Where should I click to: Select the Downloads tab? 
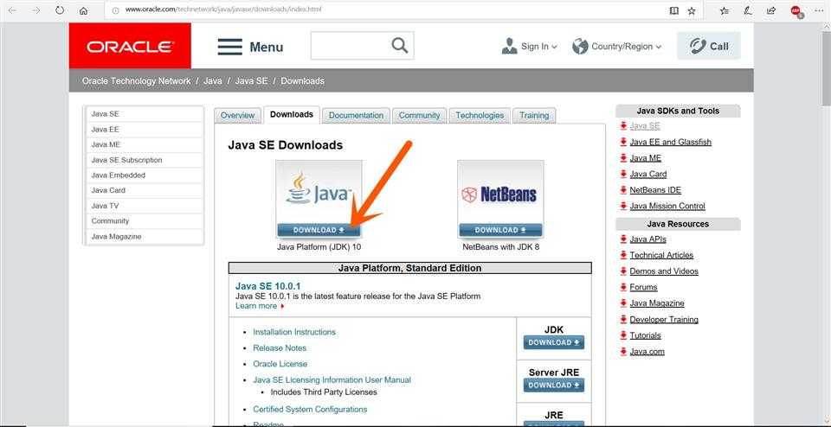(292, 114)
